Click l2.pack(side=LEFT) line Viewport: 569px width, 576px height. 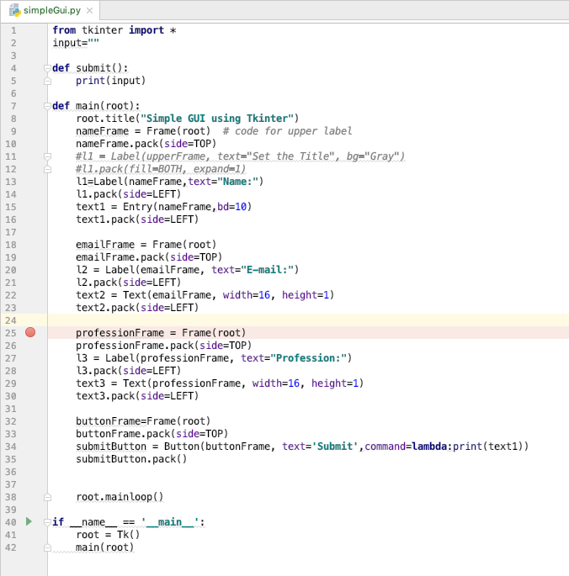coord(129,283)
